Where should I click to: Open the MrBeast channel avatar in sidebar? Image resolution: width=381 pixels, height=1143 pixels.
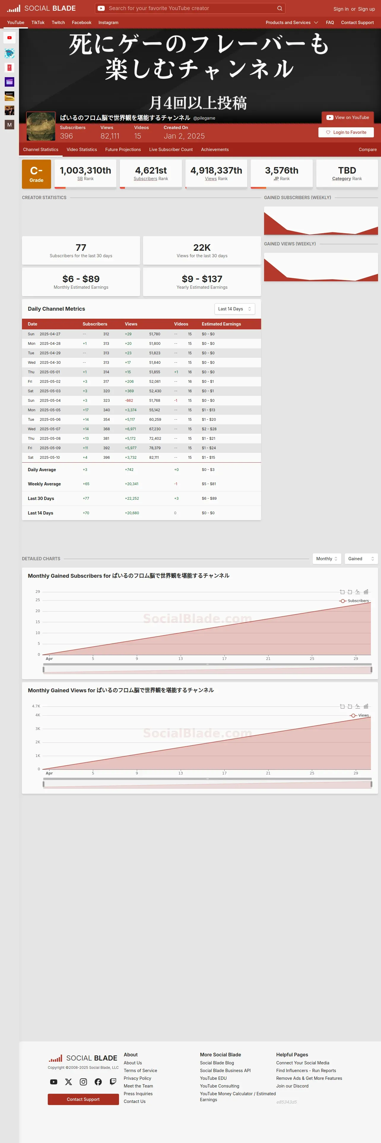pyautogui.click(x=9, y=53)
